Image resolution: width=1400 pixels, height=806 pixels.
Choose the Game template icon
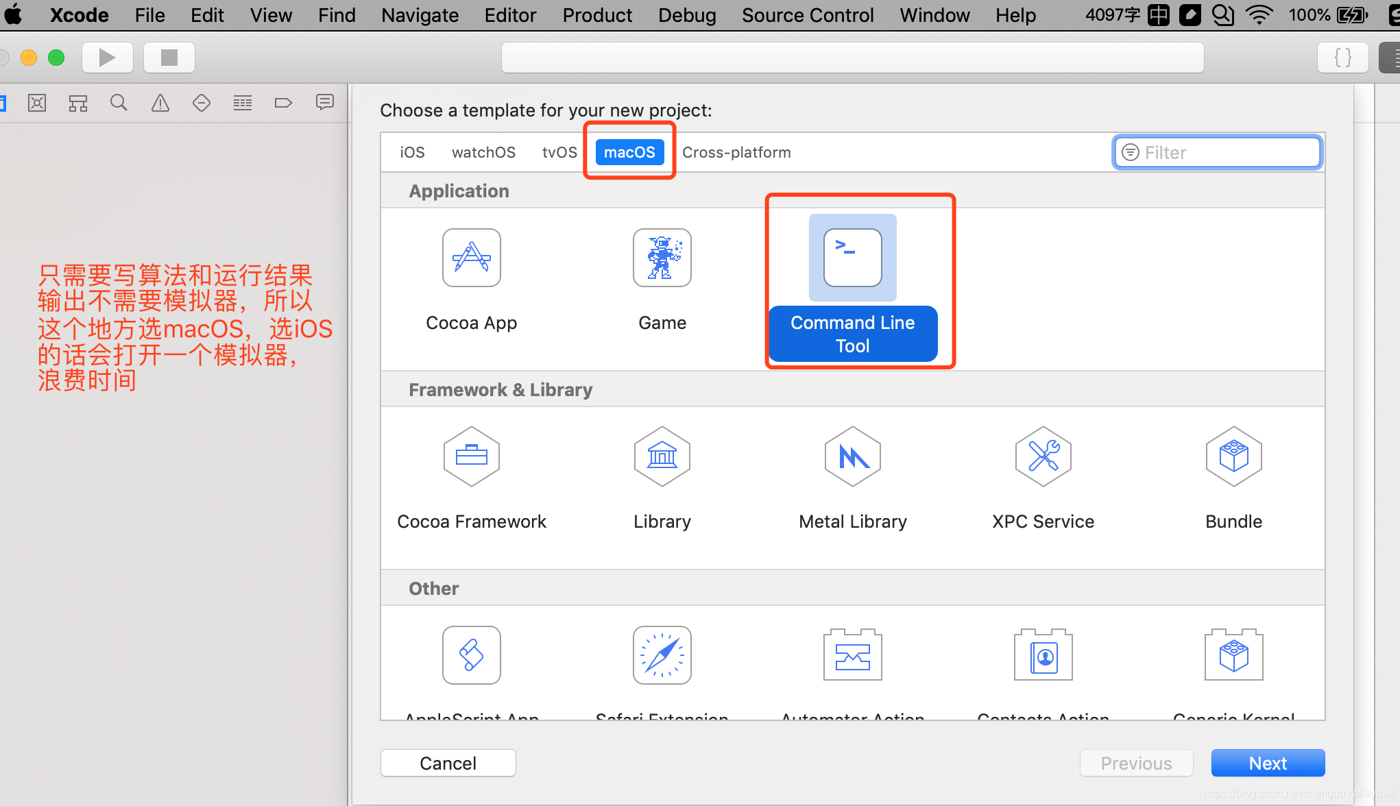click(662, 258)
